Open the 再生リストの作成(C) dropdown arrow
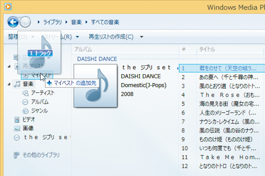The image size is (265, 176). click(x=142, y=37)
